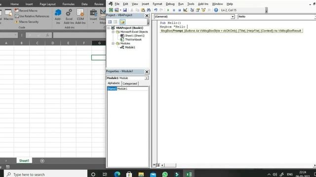Image resolution: width=316 pixels, height=177 pixels.
Task: Open Microsoft Edge from the taskbar
Action: [x=118, y=174]
